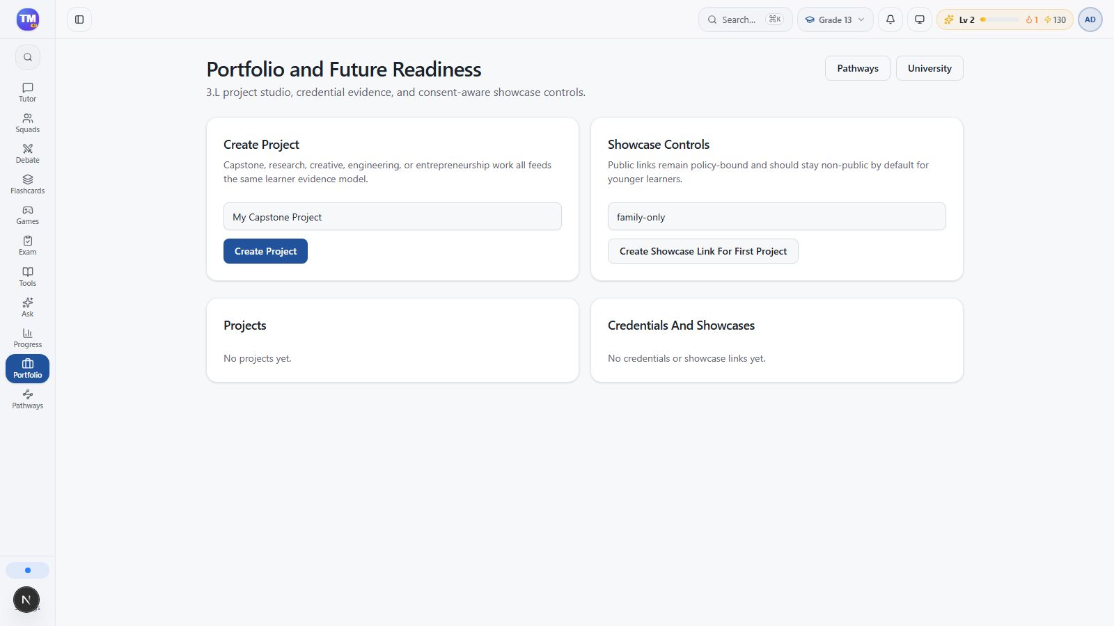Open Ask in the sidebar

tap(28, 307)
